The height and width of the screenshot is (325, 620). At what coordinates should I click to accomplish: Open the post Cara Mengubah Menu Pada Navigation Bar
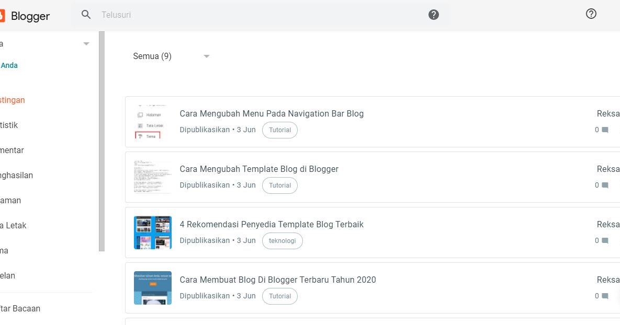[273, 113]
